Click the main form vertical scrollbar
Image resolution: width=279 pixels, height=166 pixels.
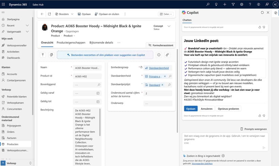point(177,91)
